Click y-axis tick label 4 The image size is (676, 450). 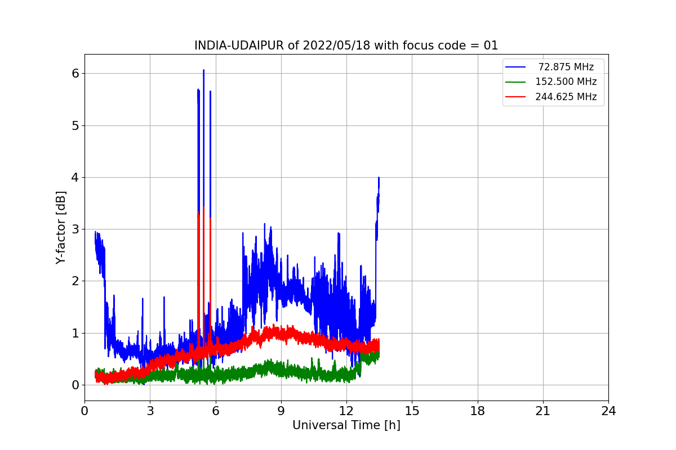coord(76,177)
